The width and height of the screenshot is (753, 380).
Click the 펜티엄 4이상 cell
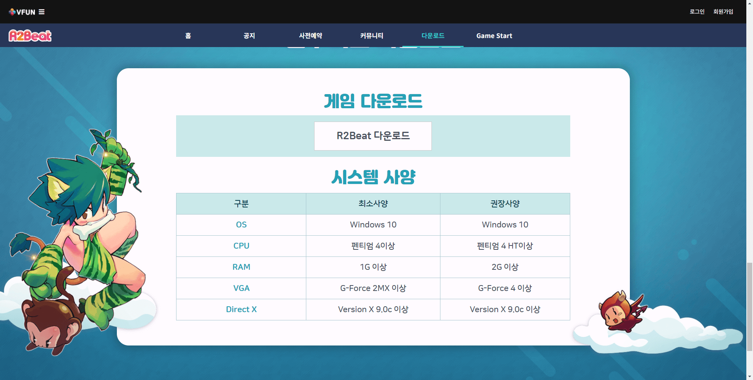point(373,246)
